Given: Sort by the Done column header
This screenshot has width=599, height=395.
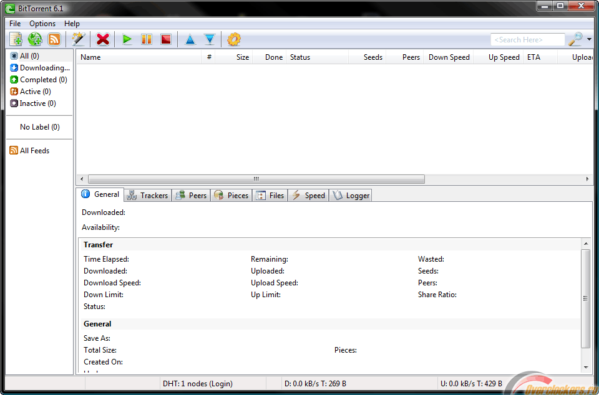Looking at the screenshot, I should (270, 57).
